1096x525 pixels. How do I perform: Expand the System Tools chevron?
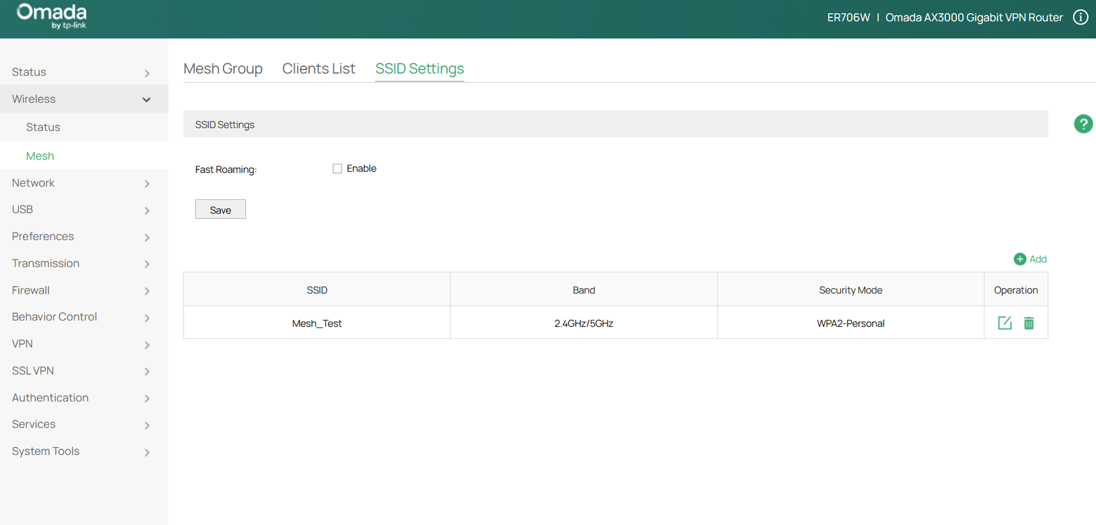[147, 452]
